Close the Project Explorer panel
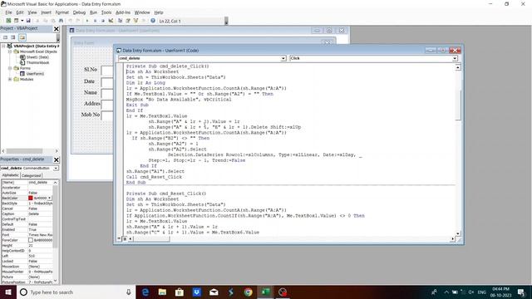The height and width of the screenshot is (299, 532). (x=57, y=29)
